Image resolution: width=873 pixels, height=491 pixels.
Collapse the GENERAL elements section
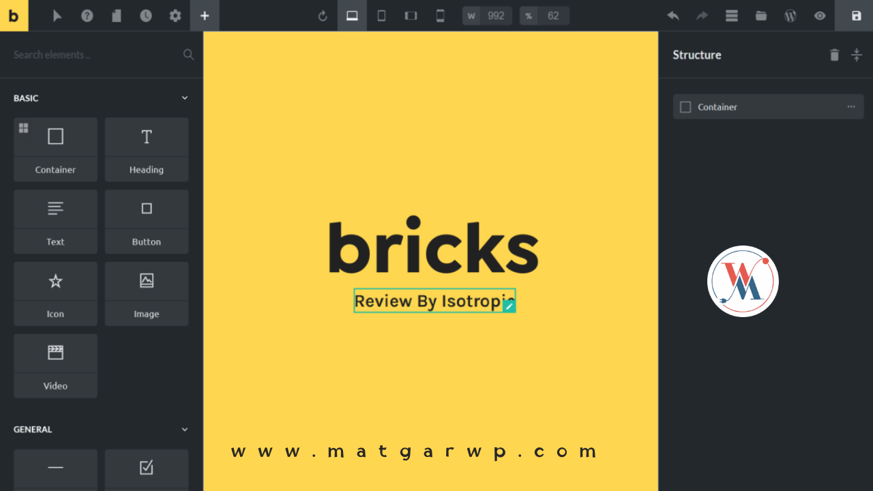[184, 430]
